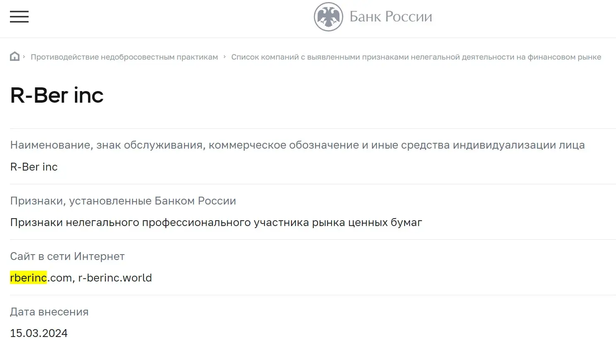616x349 pixels.
Task: Click the small house symbol to go home
Action: pos(15,56)
